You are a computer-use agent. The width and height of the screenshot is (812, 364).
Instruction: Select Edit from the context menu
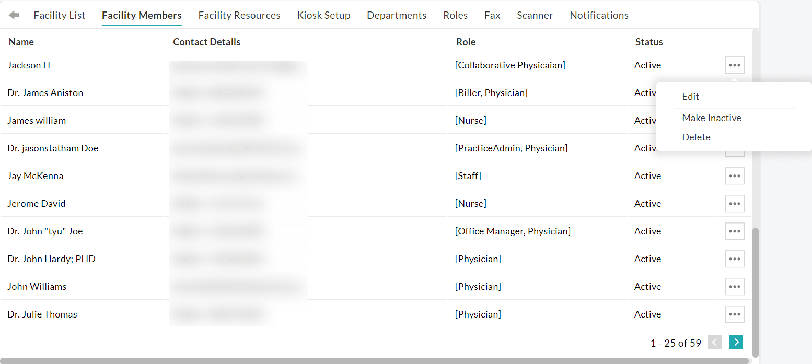tap(690, 96)
